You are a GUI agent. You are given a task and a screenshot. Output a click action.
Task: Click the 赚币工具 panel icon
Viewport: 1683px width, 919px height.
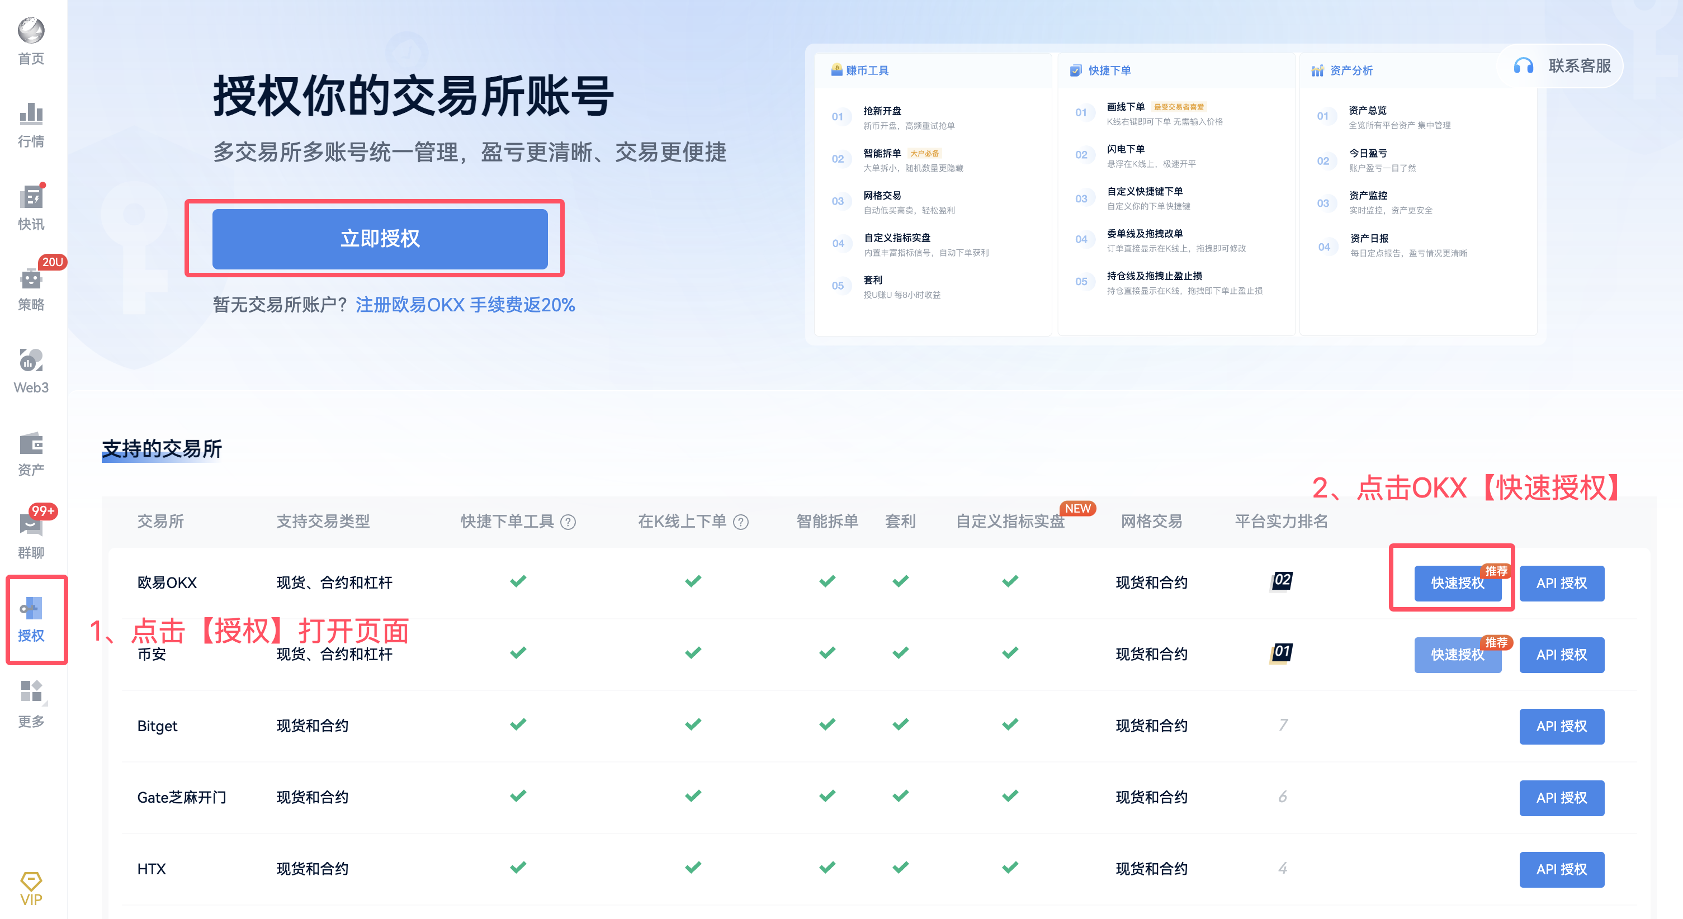(836, 70)
